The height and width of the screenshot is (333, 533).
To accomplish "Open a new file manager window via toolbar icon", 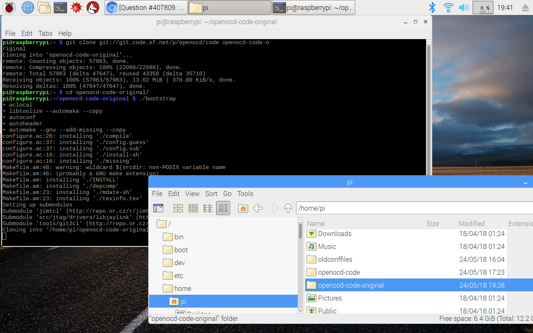I will click(158, 208).
